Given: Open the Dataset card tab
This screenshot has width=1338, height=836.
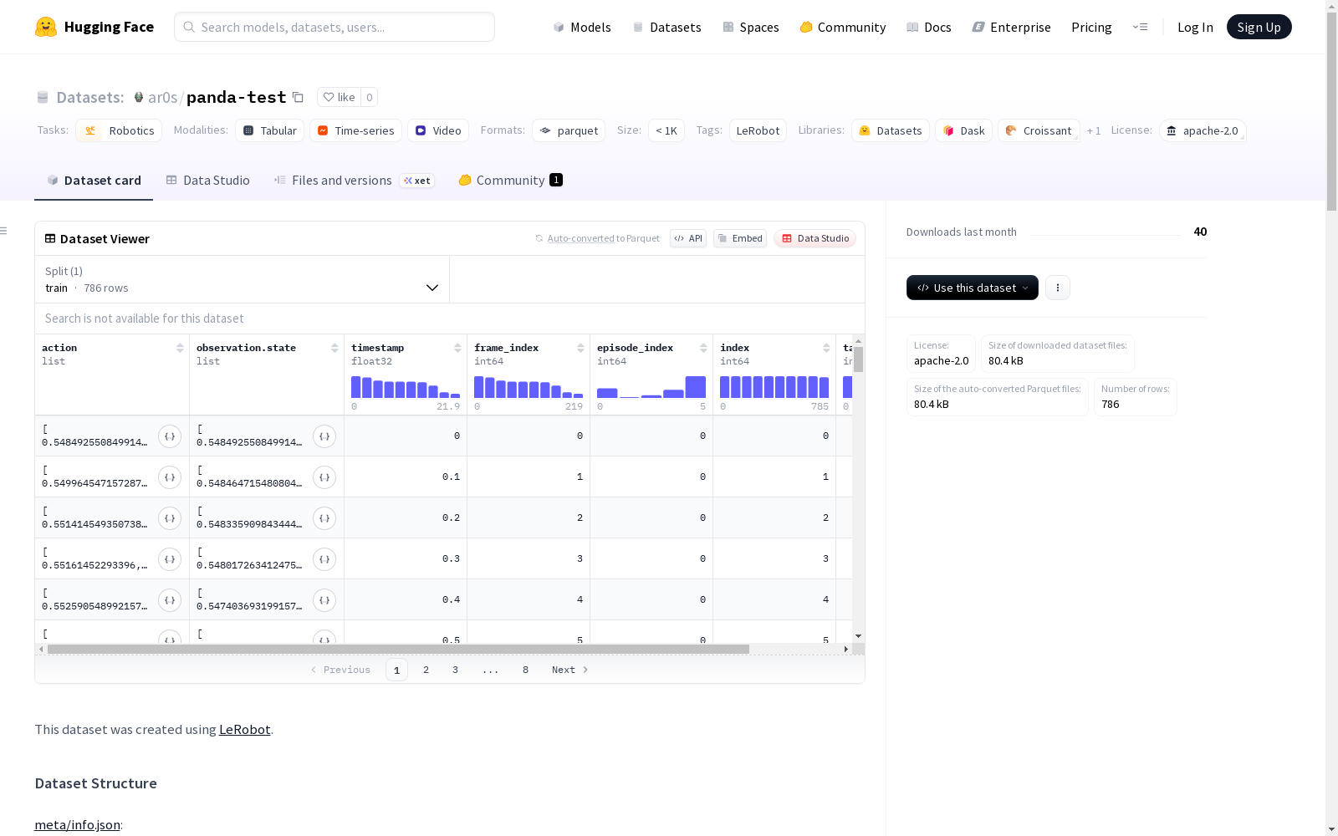Looking at the screenshot, I should (94, 181).
